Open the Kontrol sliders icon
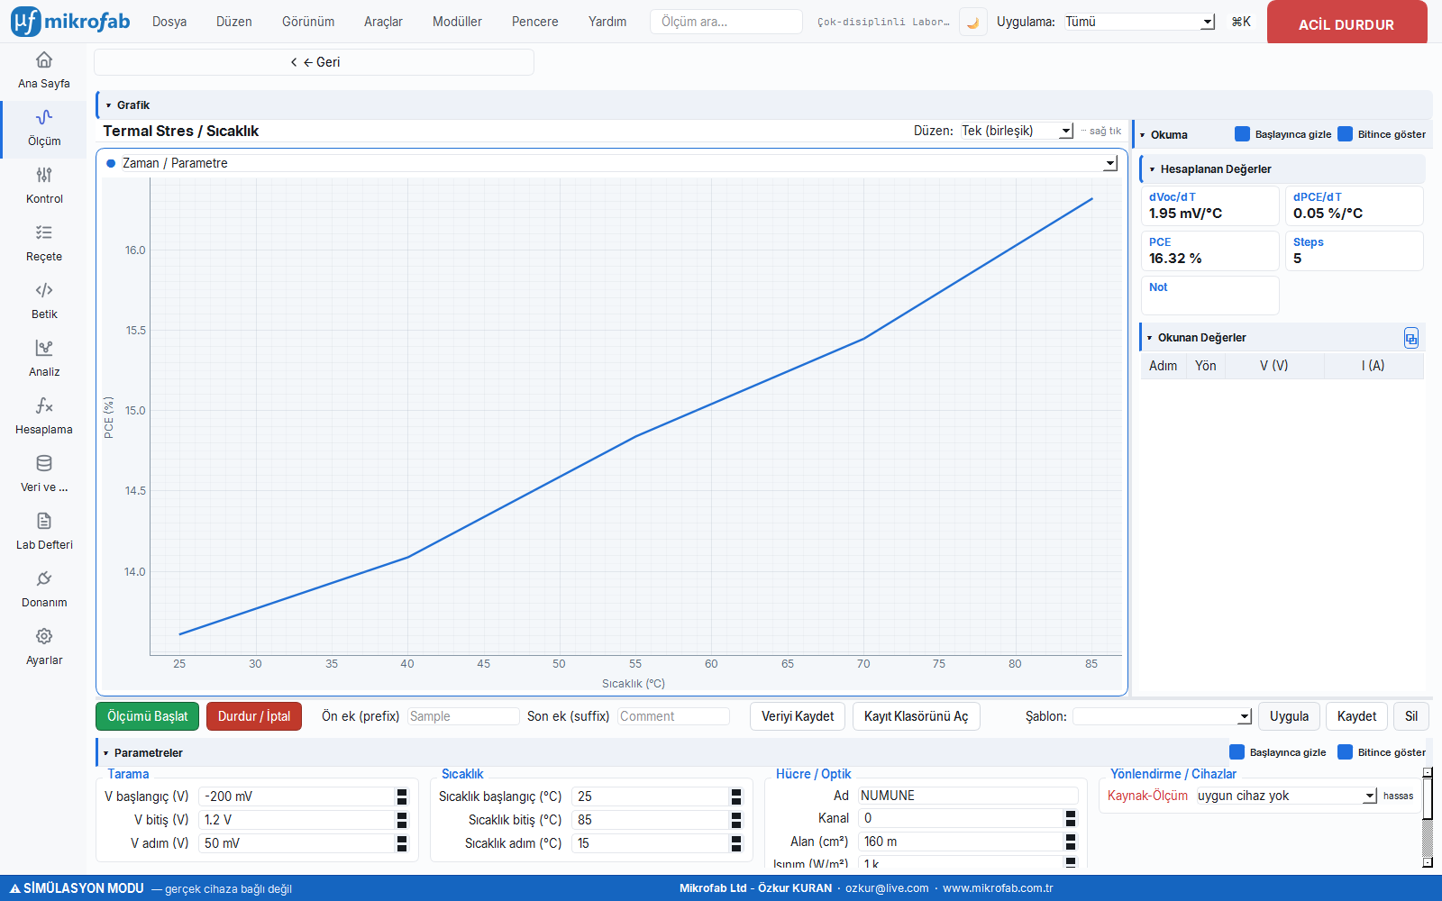This screenshot has height=901, width=1442. coord(43,176)
